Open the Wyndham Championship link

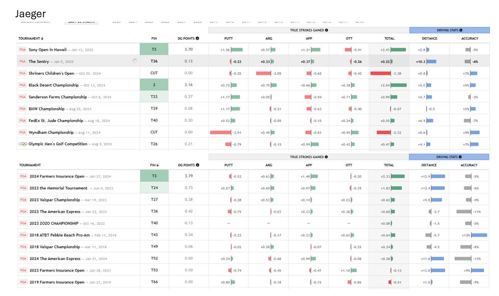point(51,132)
